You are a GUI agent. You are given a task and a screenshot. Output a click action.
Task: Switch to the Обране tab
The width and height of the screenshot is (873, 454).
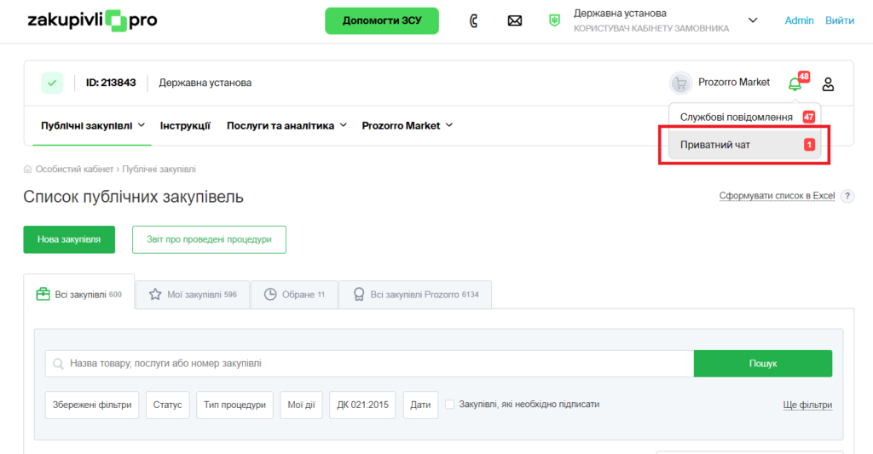tap(296, 295)
